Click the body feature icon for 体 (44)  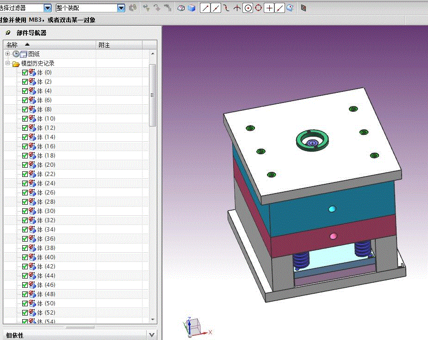point(32,276)
